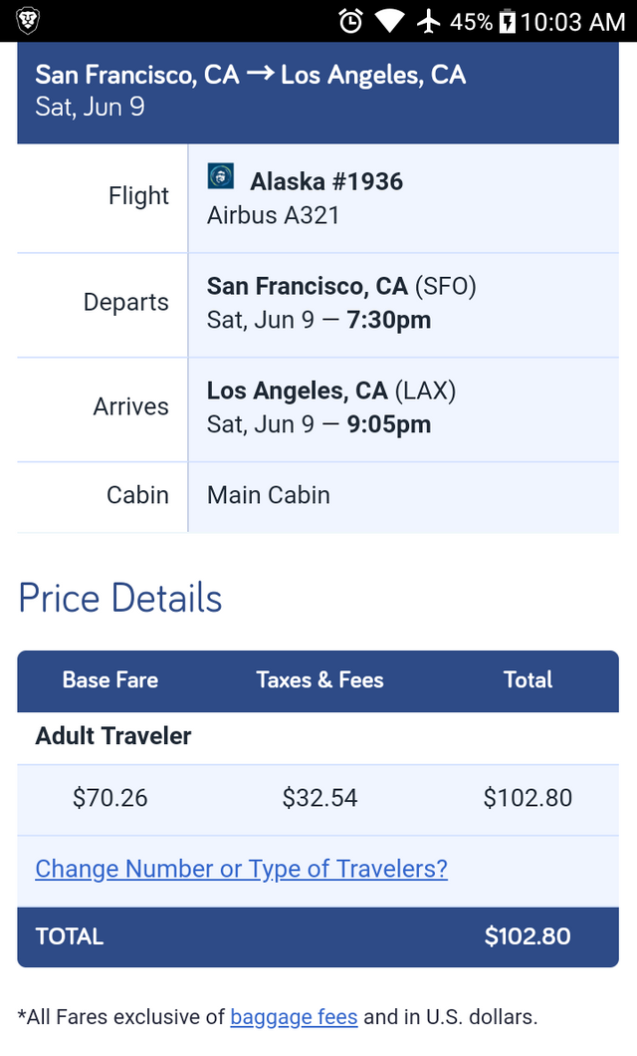Select the Alaska #1936 flight number

(x=326, y=181)
